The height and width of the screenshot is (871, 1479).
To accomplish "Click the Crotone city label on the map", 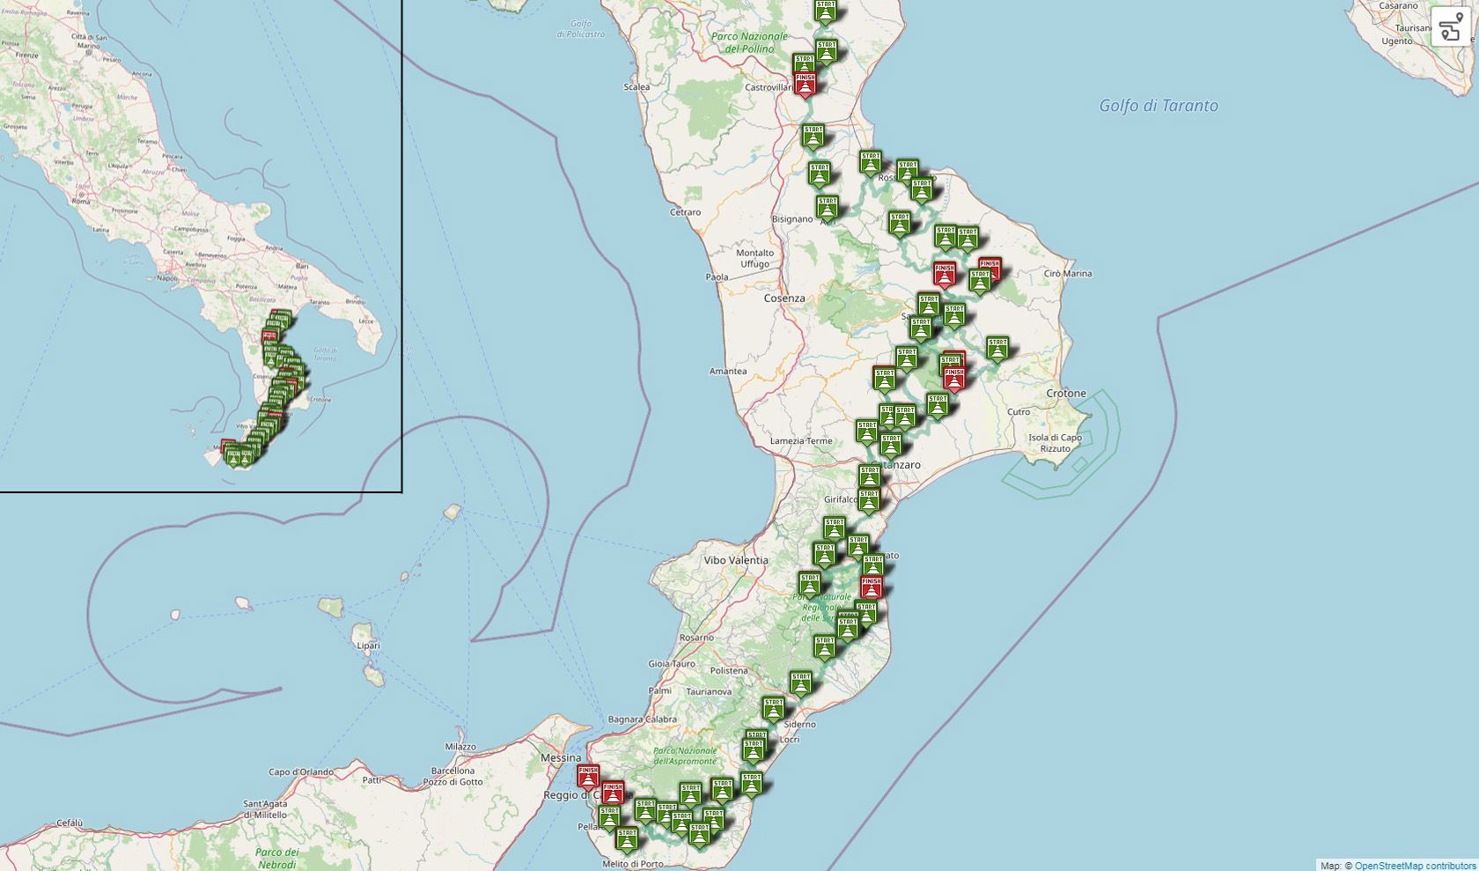I will coord(1066,394).
